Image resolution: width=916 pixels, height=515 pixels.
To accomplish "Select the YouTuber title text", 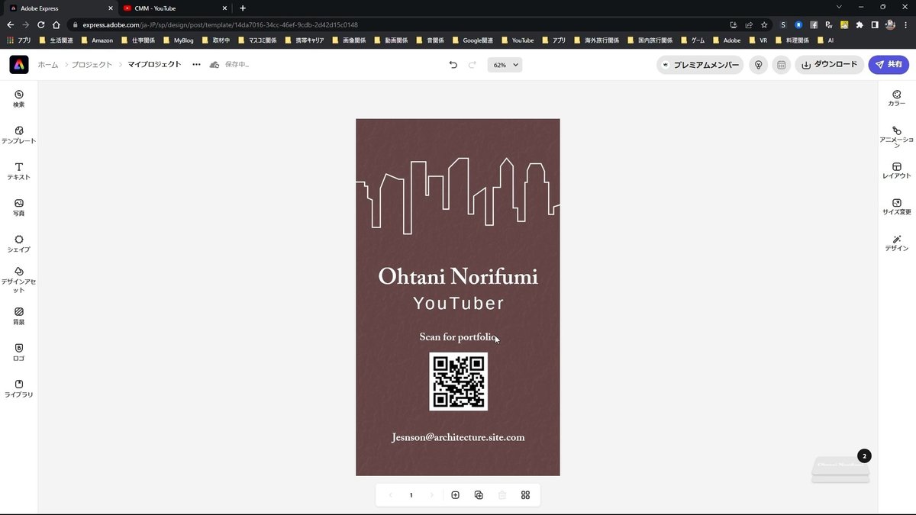I will pyautogui.click(x=458, y=304).
